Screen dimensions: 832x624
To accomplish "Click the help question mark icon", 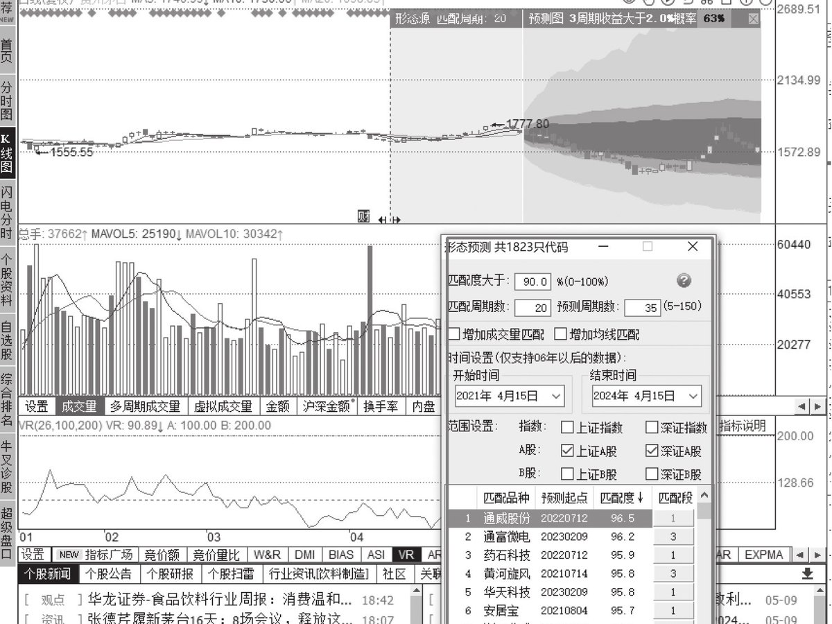I will pos(684,280).
